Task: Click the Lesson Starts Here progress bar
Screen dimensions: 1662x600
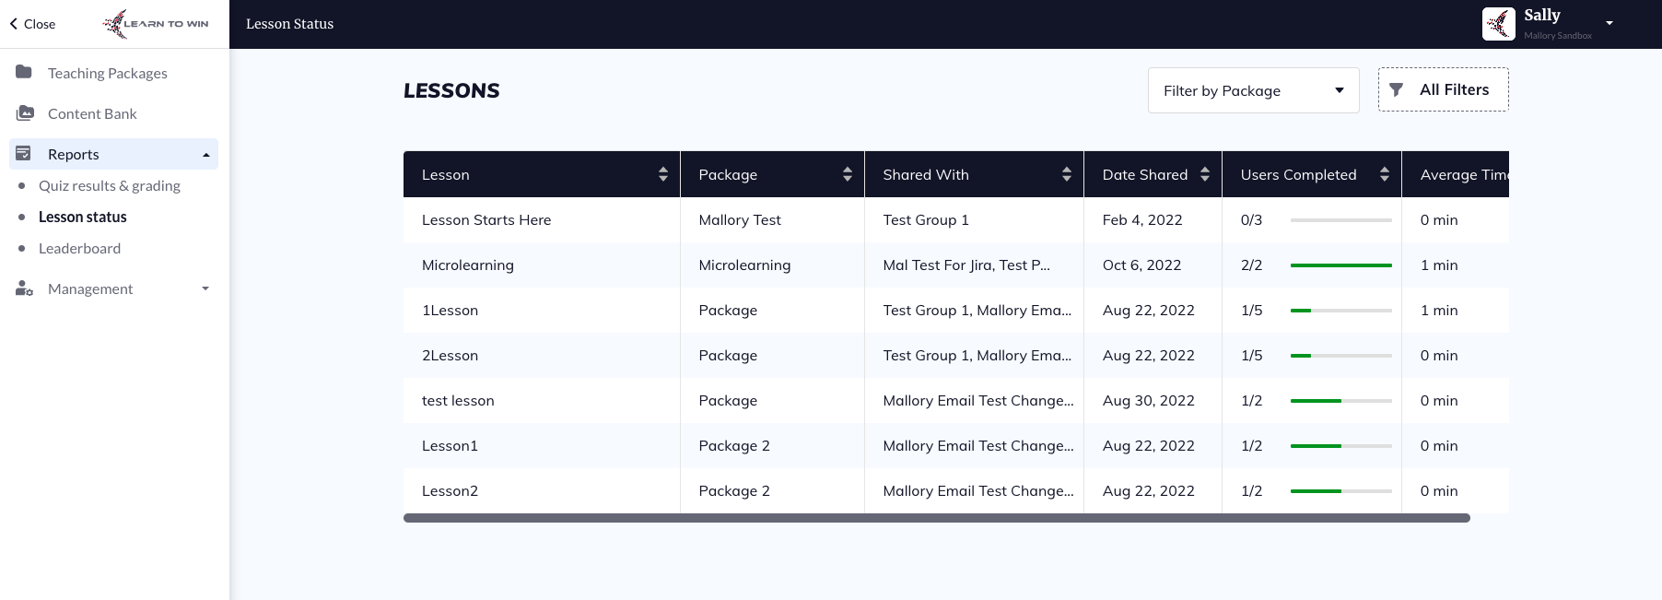Action: tap(1341, 220)
